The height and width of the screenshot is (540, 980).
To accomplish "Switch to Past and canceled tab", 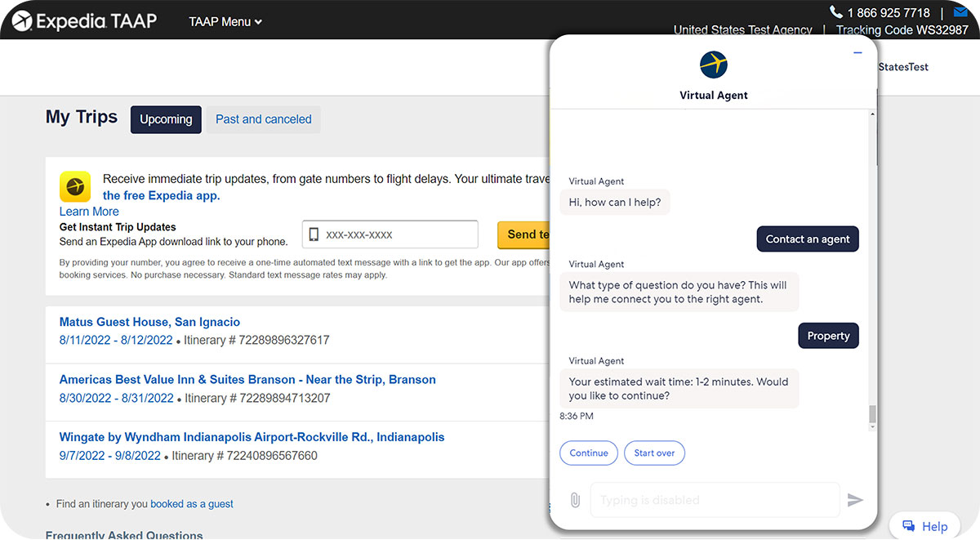I will pyautogui.click(x=263, y=119).
